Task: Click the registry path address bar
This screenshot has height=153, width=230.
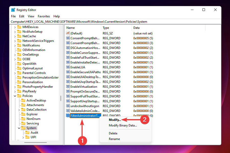Action: pyautogui.click(x=115, y=22)
